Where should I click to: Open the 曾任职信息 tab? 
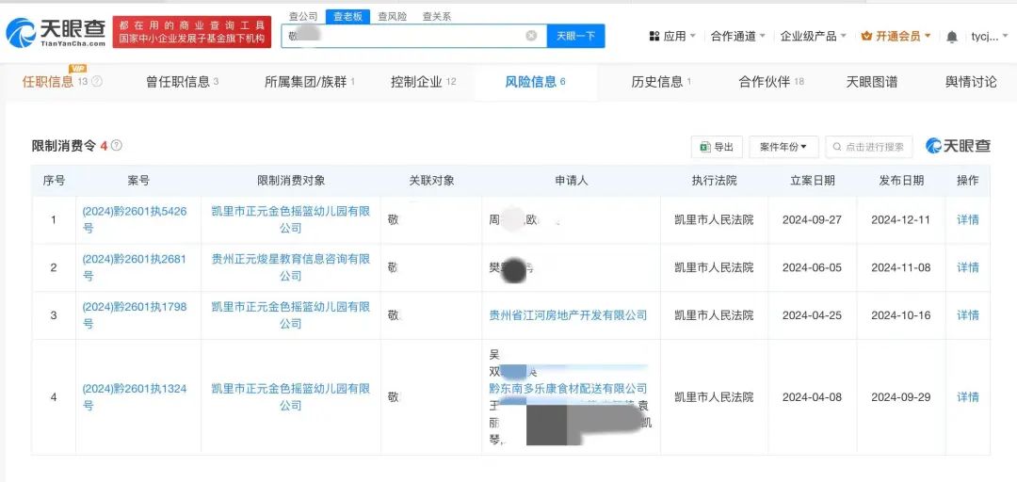[183, 82]
